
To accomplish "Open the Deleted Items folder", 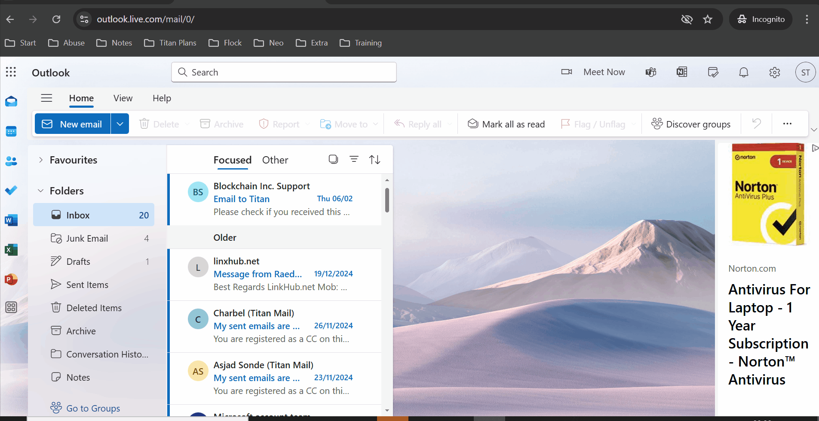I will 94,308.
